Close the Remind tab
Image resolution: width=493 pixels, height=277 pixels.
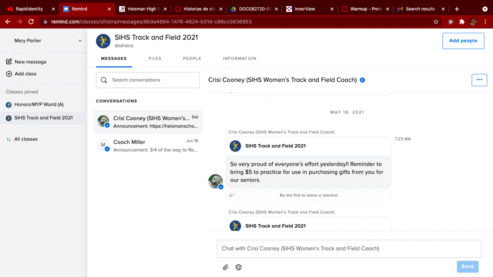click(109, 9)
